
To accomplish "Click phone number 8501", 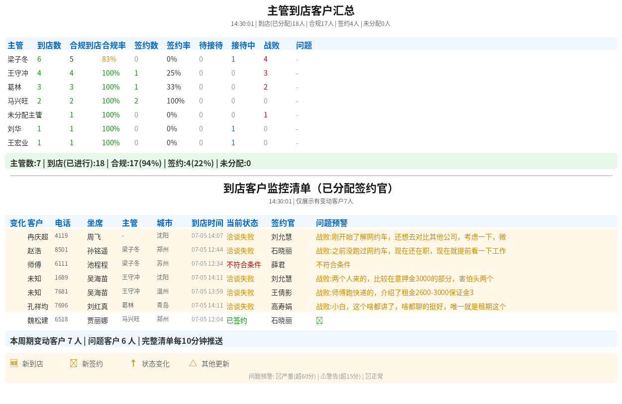I will tap(61, 249).
